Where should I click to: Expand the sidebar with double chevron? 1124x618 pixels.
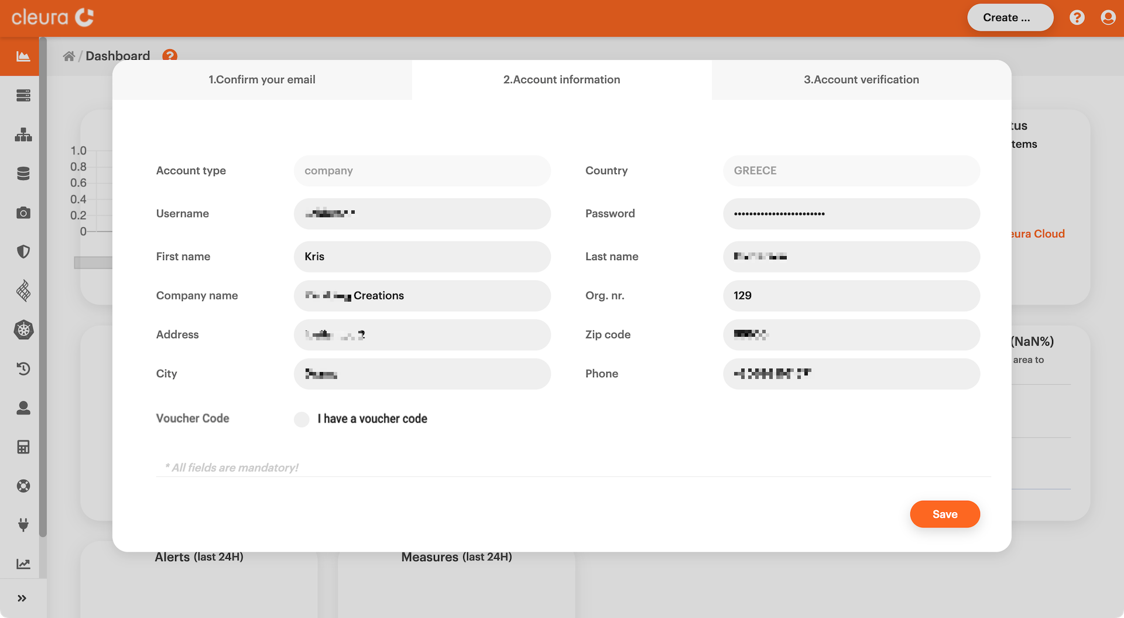[22, 598]
